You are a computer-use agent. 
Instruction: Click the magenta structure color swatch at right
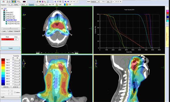point(168,11)
